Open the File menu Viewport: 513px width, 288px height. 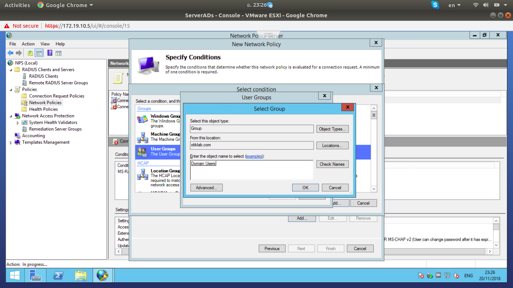tap(13, 44)
